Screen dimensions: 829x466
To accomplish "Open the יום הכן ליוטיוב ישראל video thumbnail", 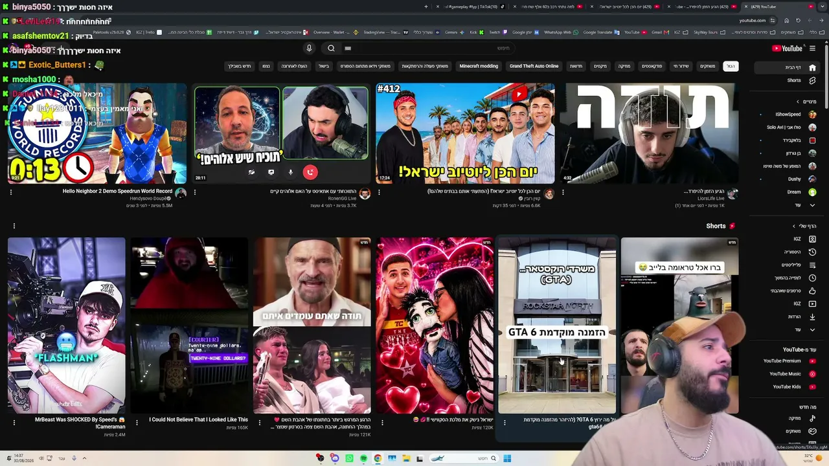I will (465, 133).
